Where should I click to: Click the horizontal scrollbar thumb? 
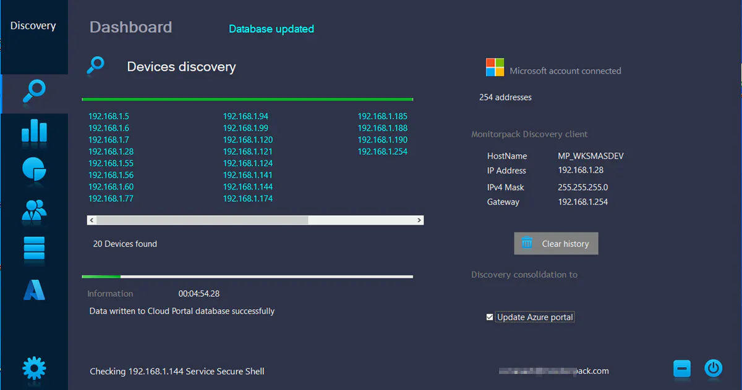click(202, 220)
